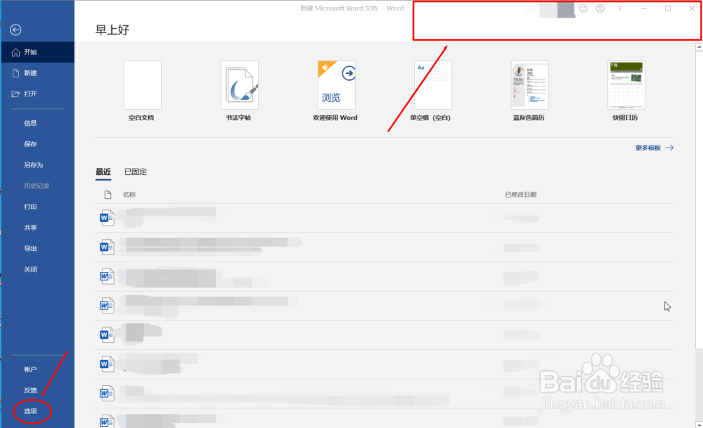The width and height of the screenshot is (703, 428).
Task: Click the user account avatar in title bar
Action: (566, 9)
